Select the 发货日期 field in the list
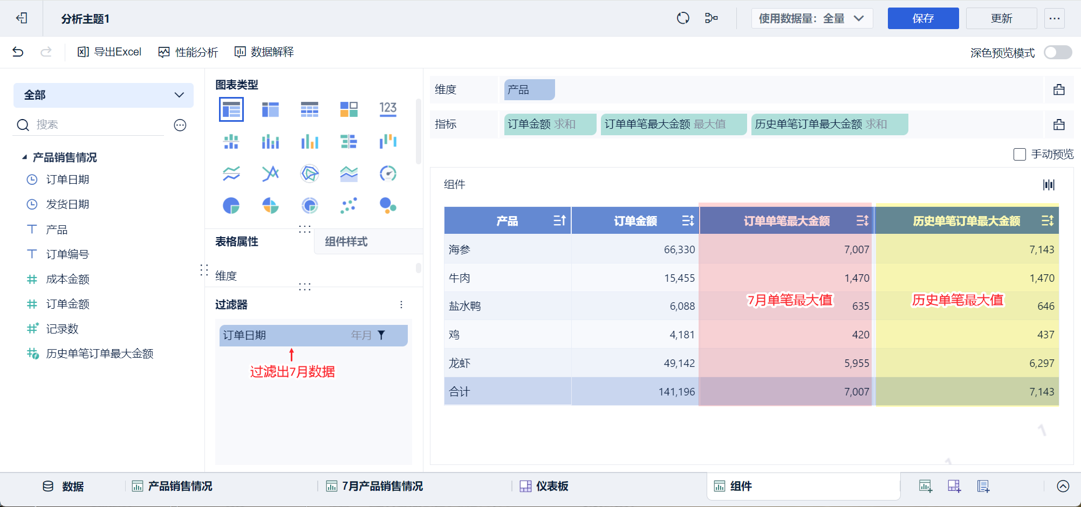The width and height of the screenshot is (1081, 507). [68, 204]
